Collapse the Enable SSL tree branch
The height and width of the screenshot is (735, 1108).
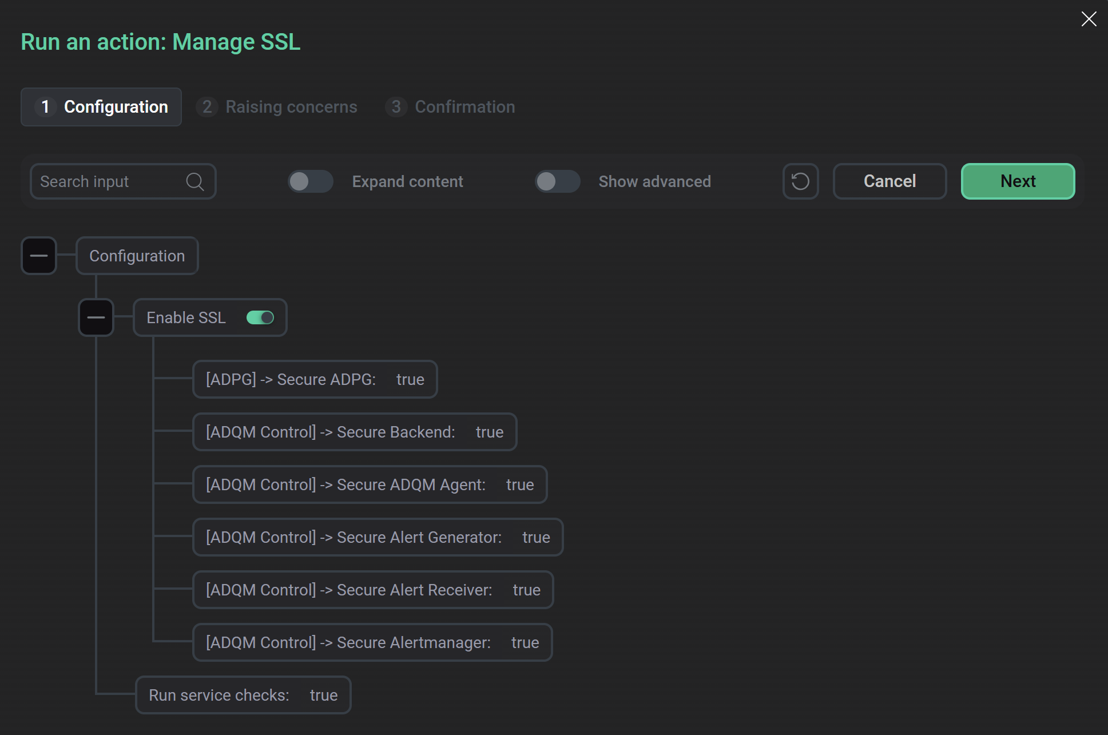(x=96, y=317)
